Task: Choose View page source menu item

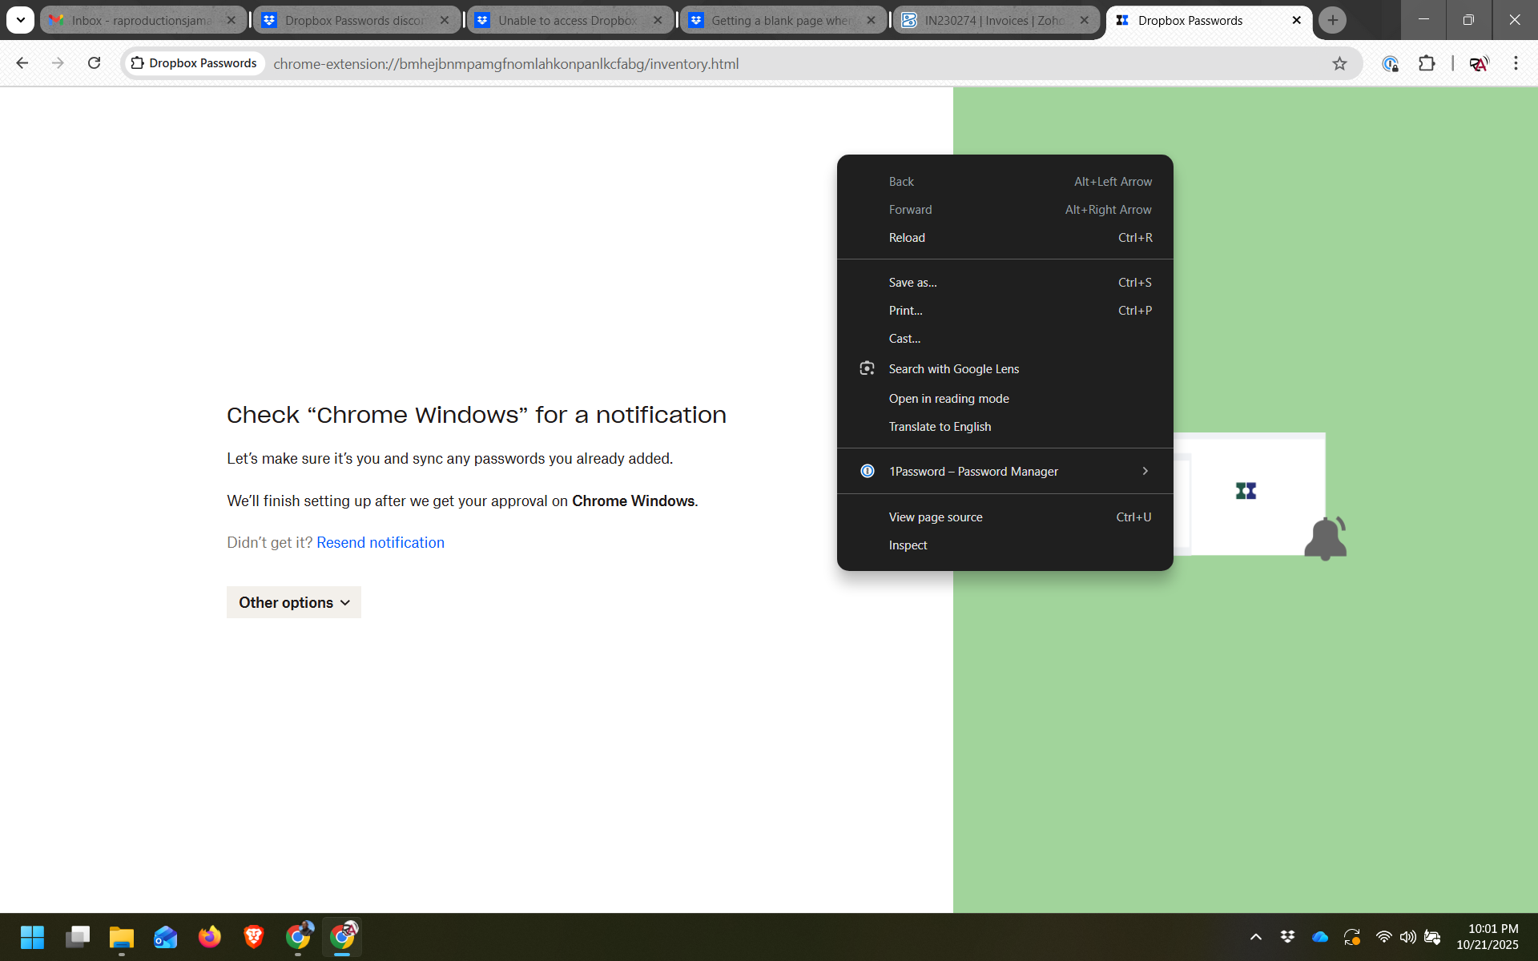Action: (935, 517)
